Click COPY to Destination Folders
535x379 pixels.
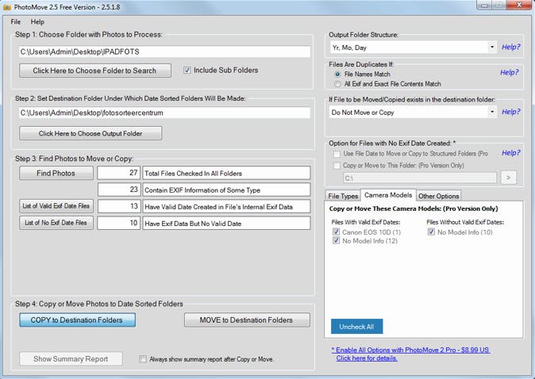pyautogui.click(x=77, y=320)
